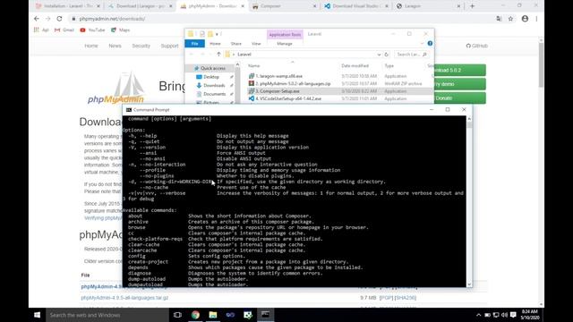Viewport: 573px width, 322px height.
Task: Open News in phpMyAdmin site nav
Action: (x=115, y=46)
